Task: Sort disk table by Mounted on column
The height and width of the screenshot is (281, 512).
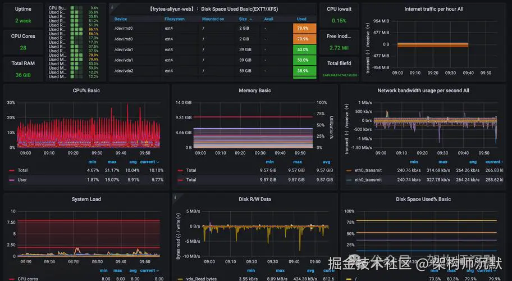Action: [x=213, y=19]
